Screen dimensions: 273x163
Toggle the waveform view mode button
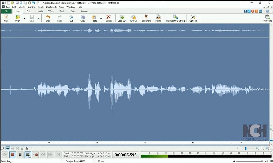tap(8, 148)
